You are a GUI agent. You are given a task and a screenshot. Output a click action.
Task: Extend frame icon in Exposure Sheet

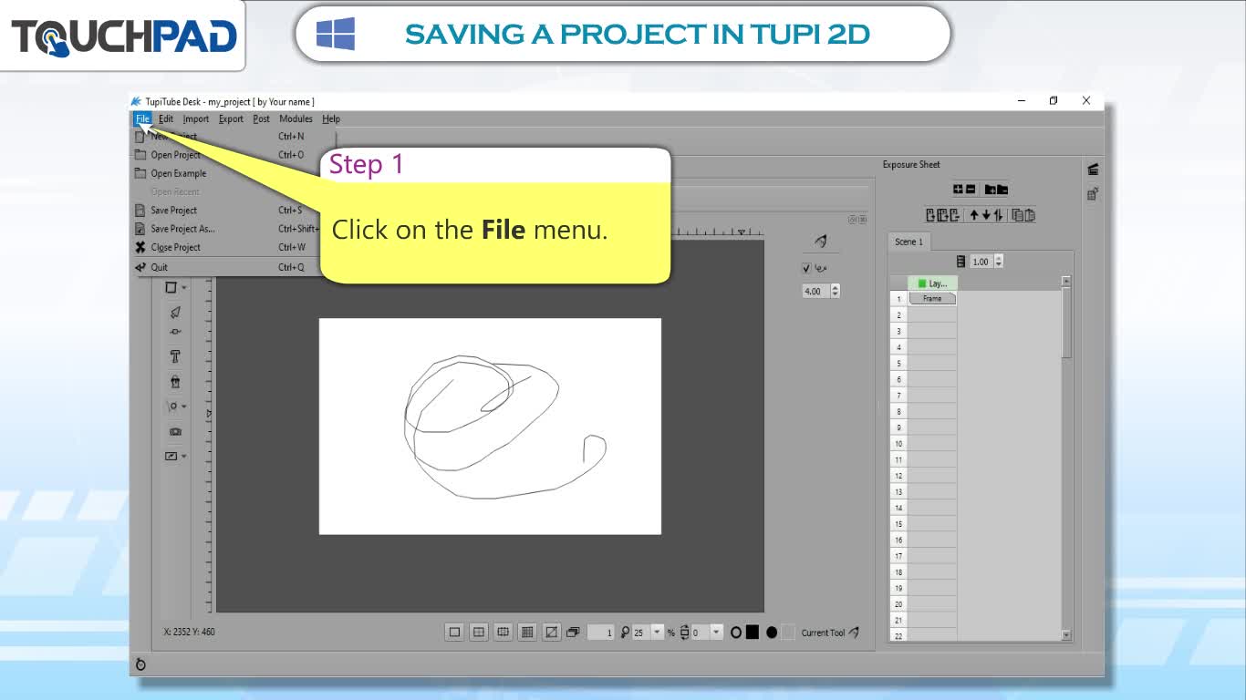(x=942, y=216)
